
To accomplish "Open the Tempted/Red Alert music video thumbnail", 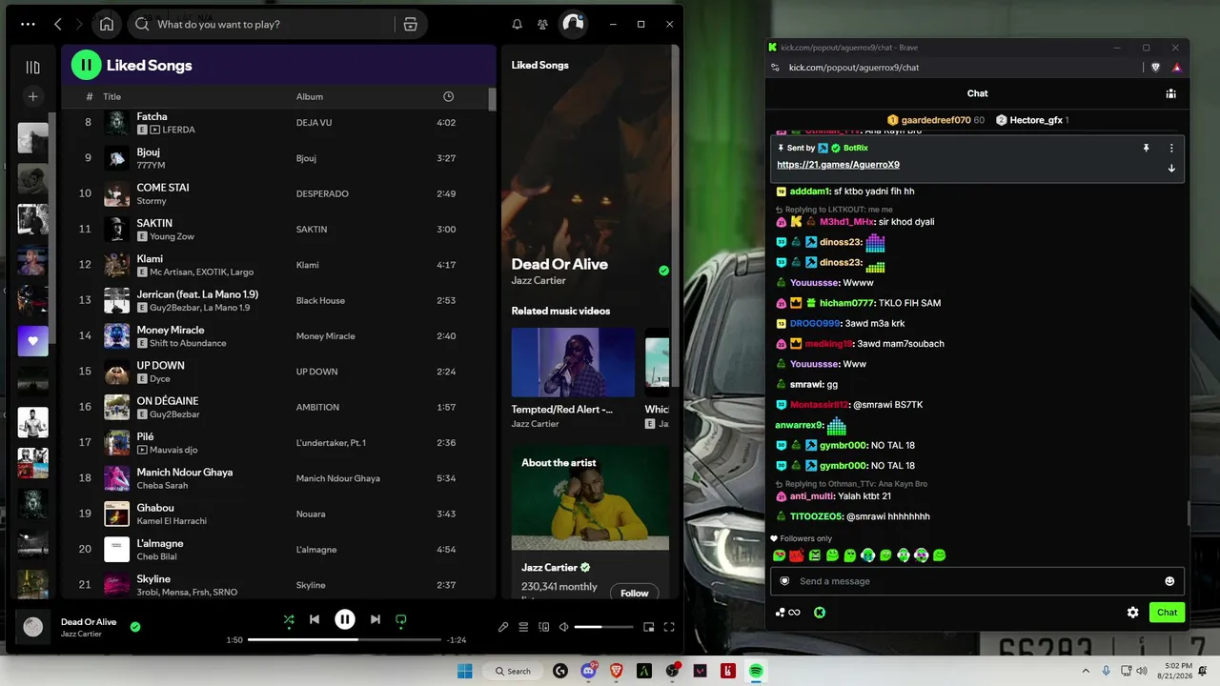I will click(574, 362).
